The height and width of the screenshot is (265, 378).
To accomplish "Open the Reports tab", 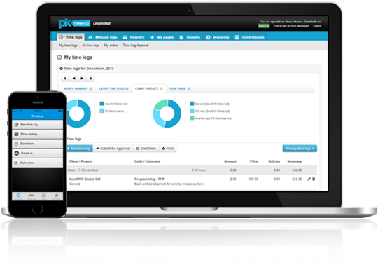I will click(190, 37).
